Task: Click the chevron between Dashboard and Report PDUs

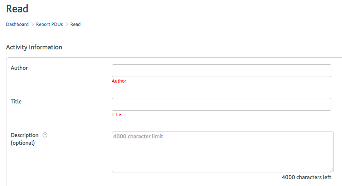Action: pos(32,24)
